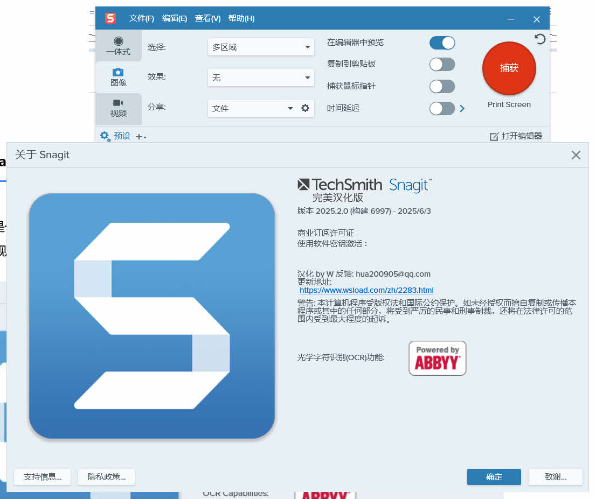Click the reset undo arrow icon
Screen dimensions: 596x499
(540, 39)
